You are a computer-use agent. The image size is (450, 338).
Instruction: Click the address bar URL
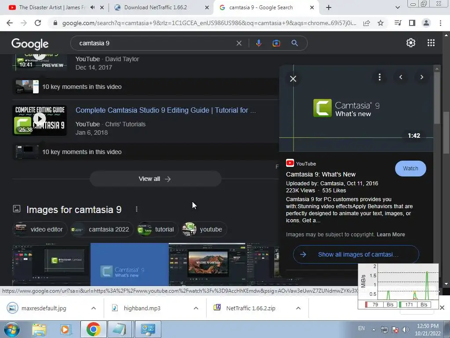[x=209, y=23]
